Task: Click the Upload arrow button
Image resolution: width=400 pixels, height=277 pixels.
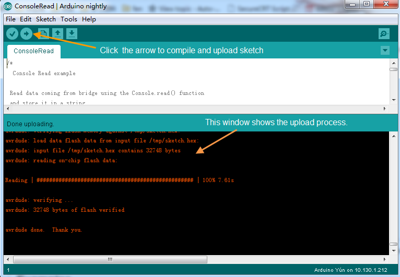Action: (x=26, y=33)
